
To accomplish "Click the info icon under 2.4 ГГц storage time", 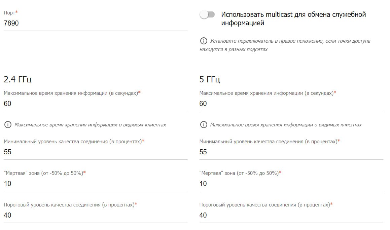I will pyautogui.click(x=8, y=125).
